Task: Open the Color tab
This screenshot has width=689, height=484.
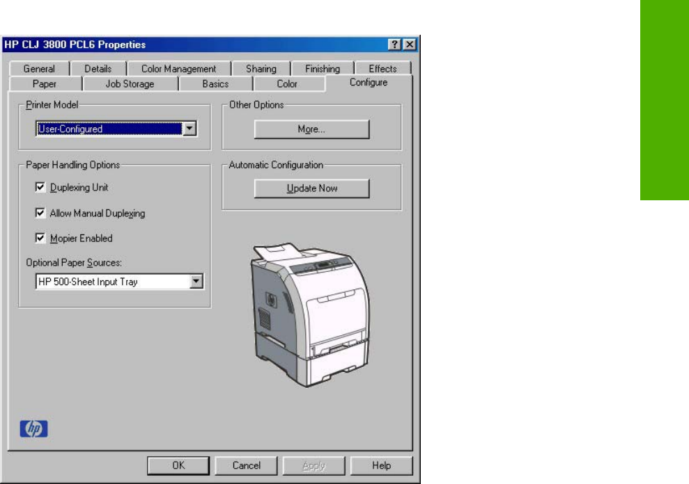Action: (287, 84)
